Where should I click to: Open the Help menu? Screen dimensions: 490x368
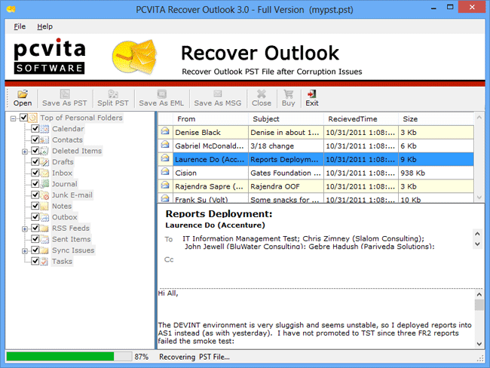(44, 26)
